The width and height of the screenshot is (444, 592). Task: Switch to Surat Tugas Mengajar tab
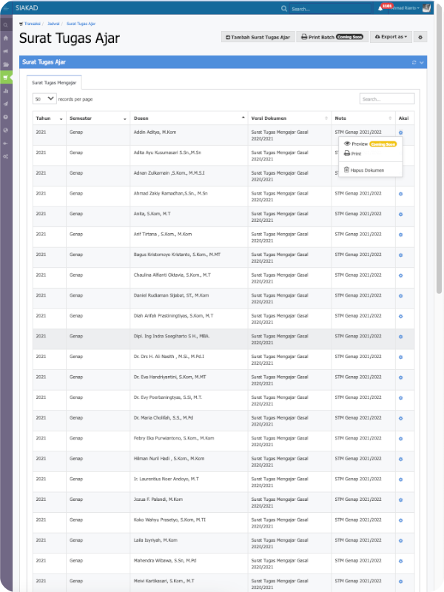point(54,83)
